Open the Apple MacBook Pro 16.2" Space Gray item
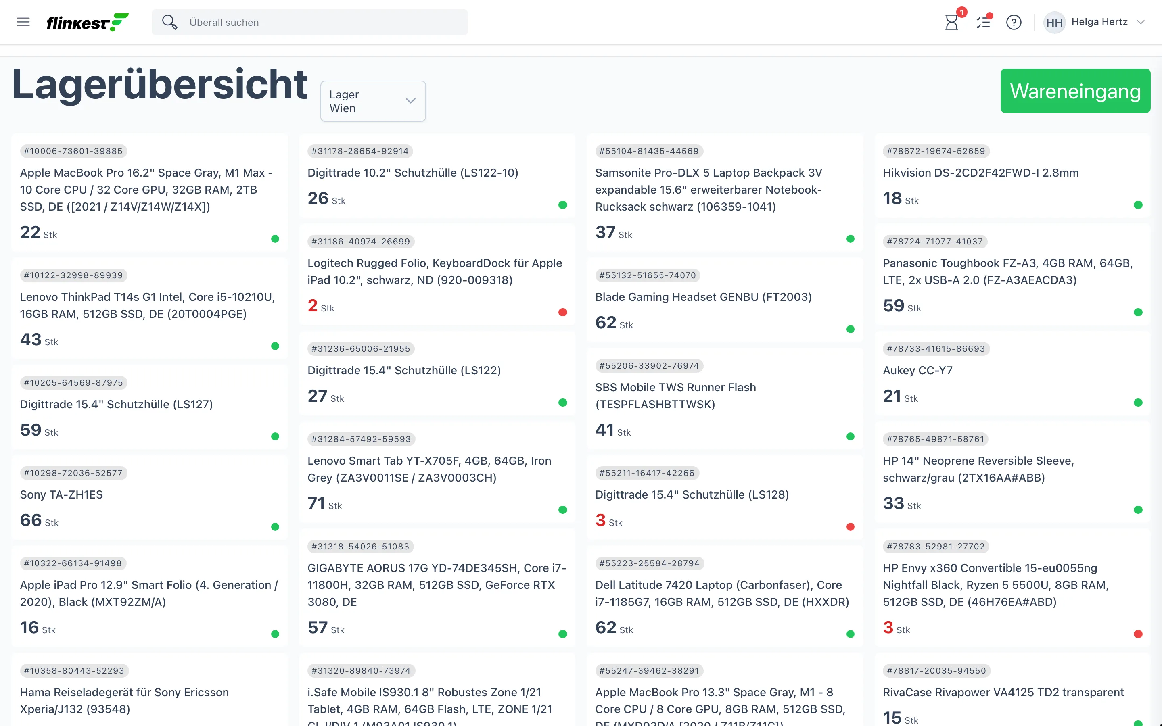This screenshot has height=726, width=1162. click(150, 192)
